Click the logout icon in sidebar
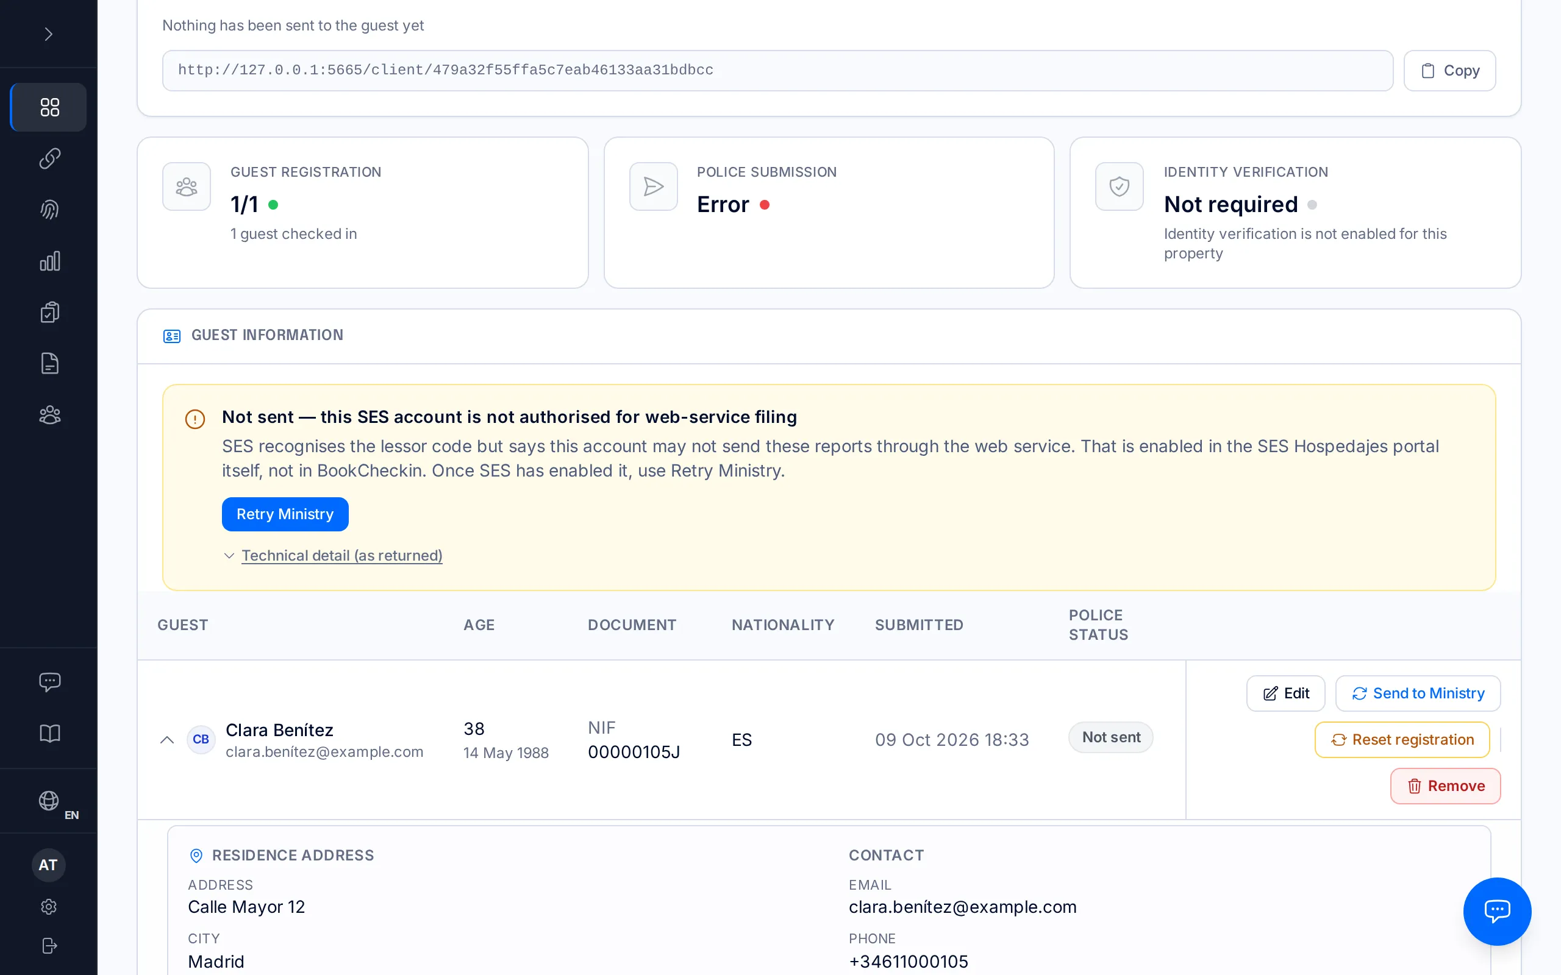 (49, 946)
